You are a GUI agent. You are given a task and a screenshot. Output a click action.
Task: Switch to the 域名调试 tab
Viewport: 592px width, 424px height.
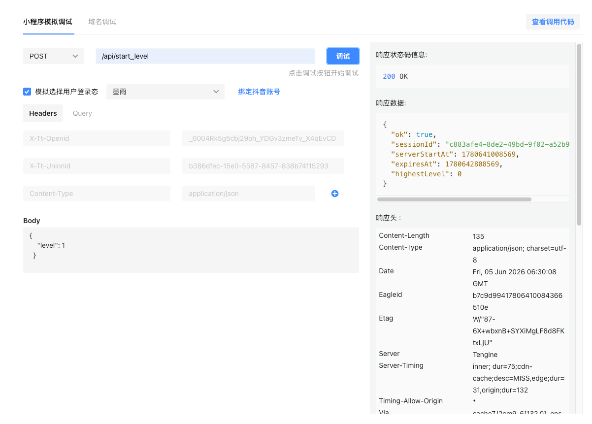(x=102, y=22)
